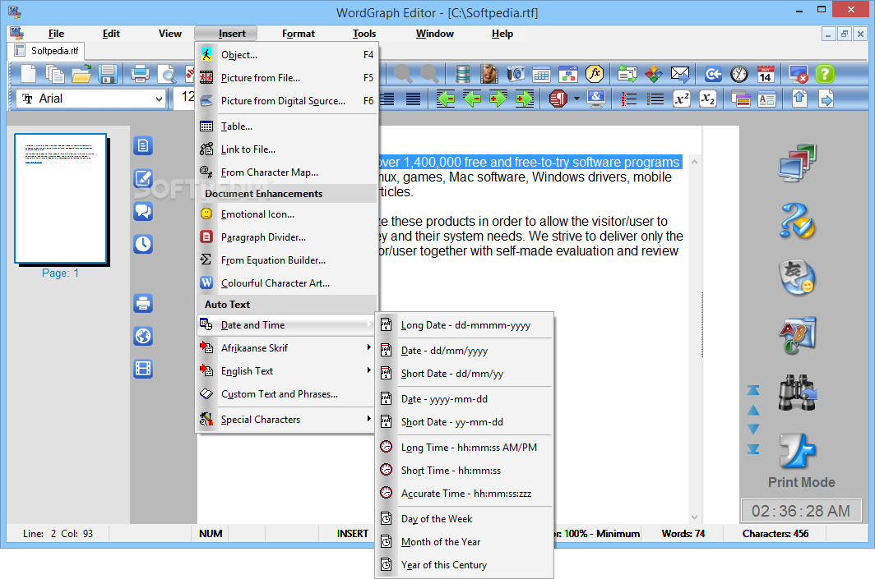Image resolution: width=875 pixels, height=579 pixels.
Task: Click the ampersand monitor toolbar icon
Action: tap(596, 99)
